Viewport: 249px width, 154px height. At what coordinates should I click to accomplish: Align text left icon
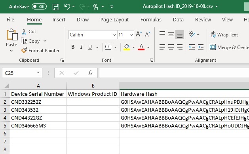tap(162, 47)
